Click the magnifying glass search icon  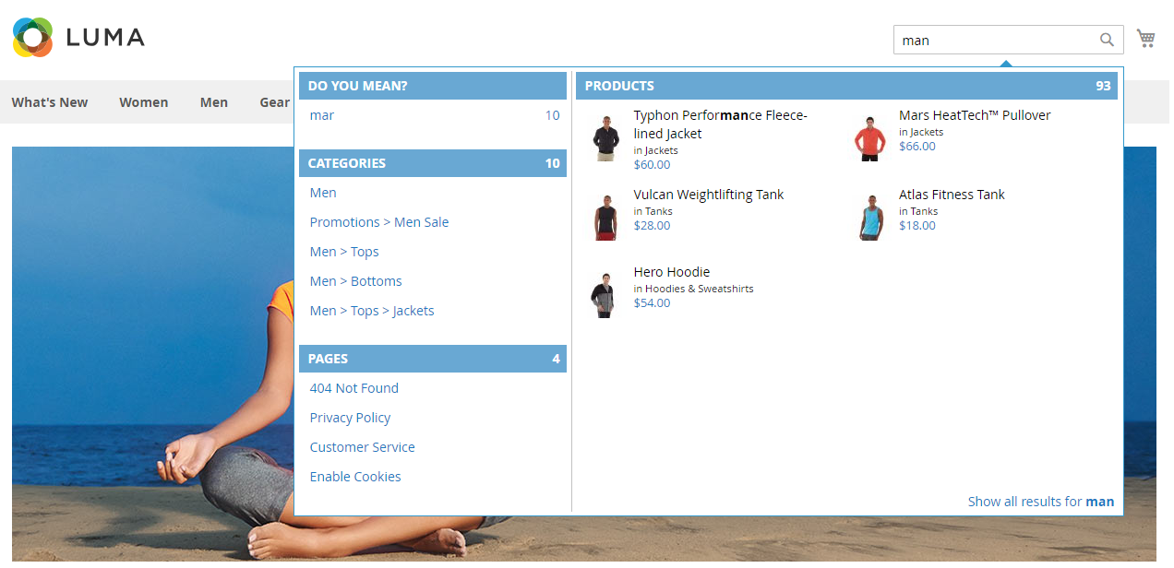coord(1107,40)
